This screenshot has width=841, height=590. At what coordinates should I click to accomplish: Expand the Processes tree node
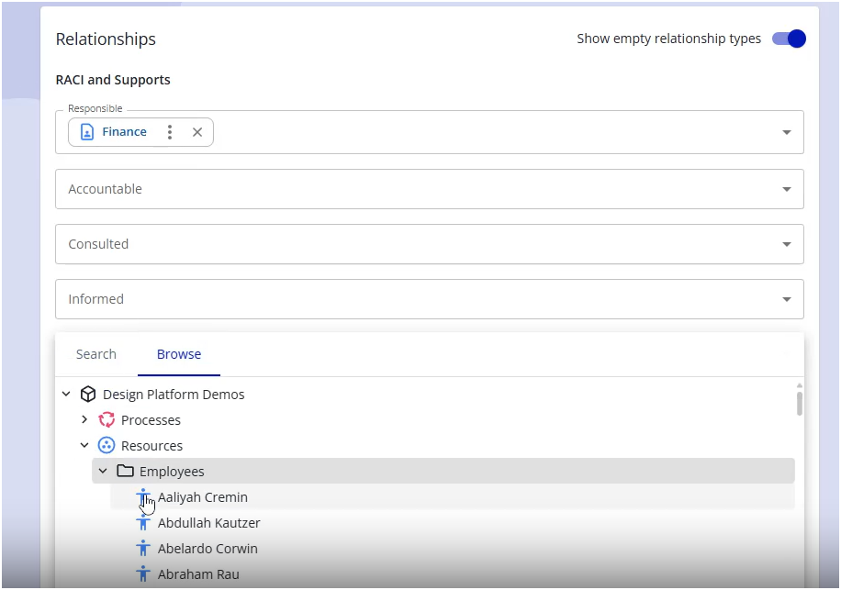pos(84,420)
